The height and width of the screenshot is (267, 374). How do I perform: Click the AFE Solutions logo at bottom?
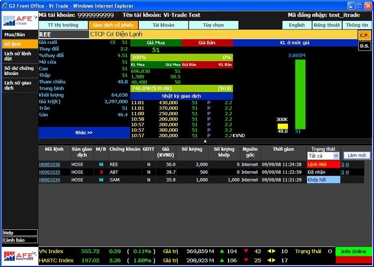tap(20, 256)
